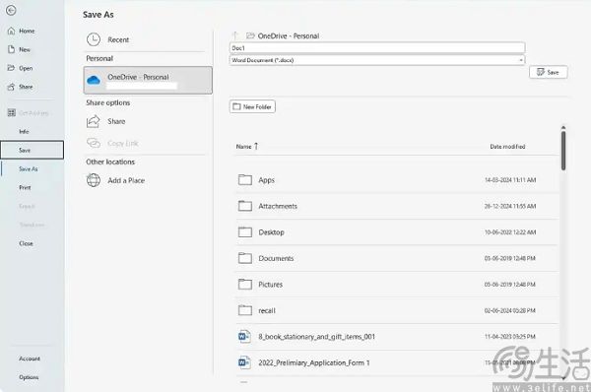Screen dimensions: 591x392
Task: Open the Apps folder
Action: click(x=397, y=180)
